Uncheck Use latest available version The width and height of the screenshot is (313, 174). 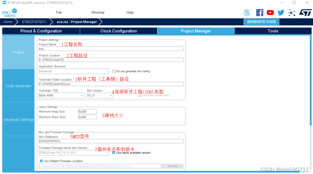pos(114,153)
